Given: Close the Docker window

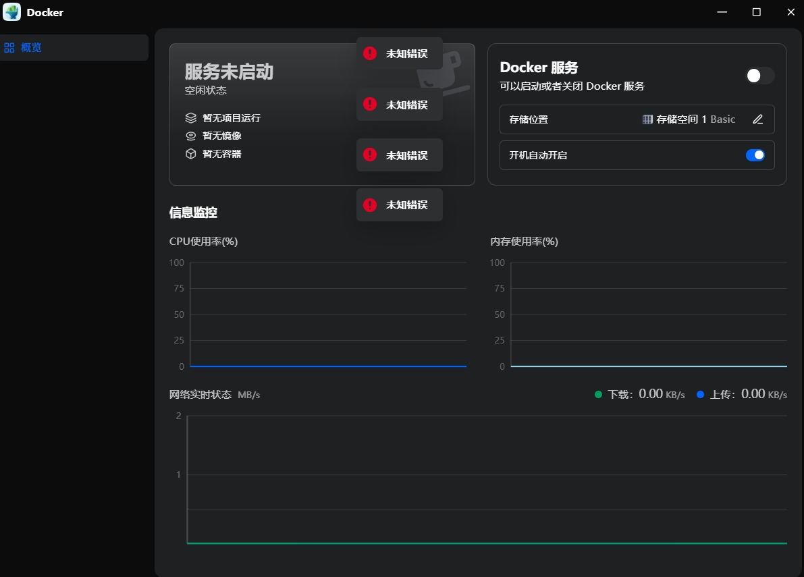Looking at the screenshot, I should (x=790, y=11).
